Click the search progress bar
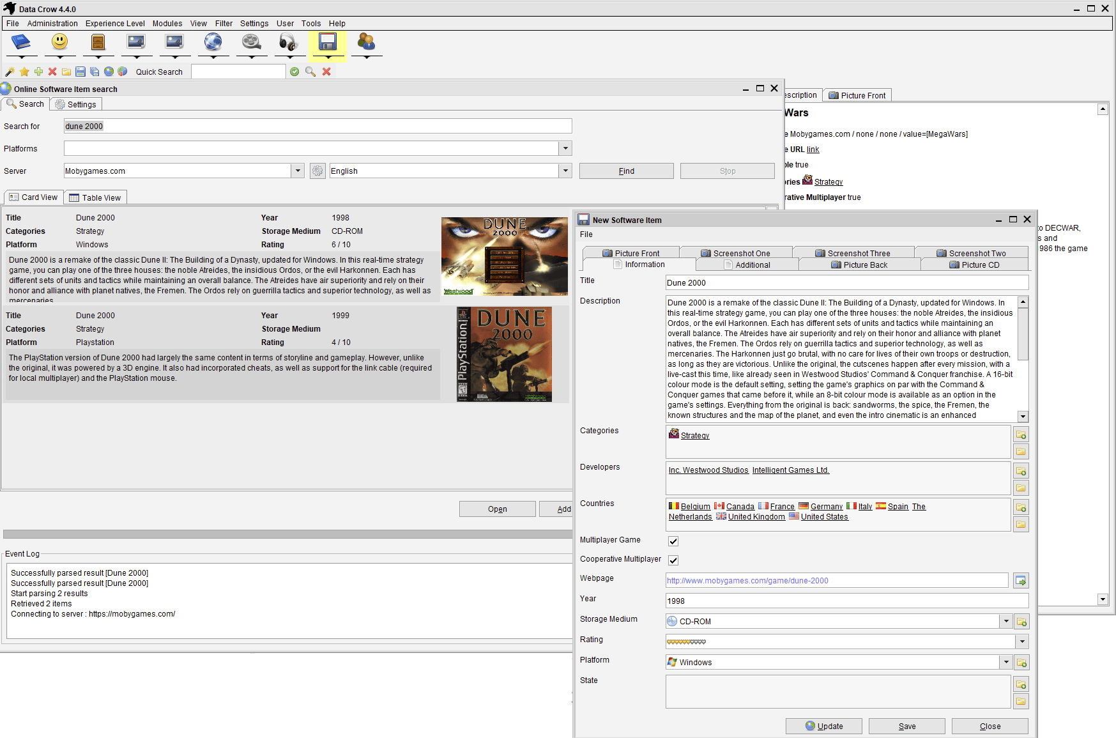The width and height of the screenshot is (1116, 738). 287,534
